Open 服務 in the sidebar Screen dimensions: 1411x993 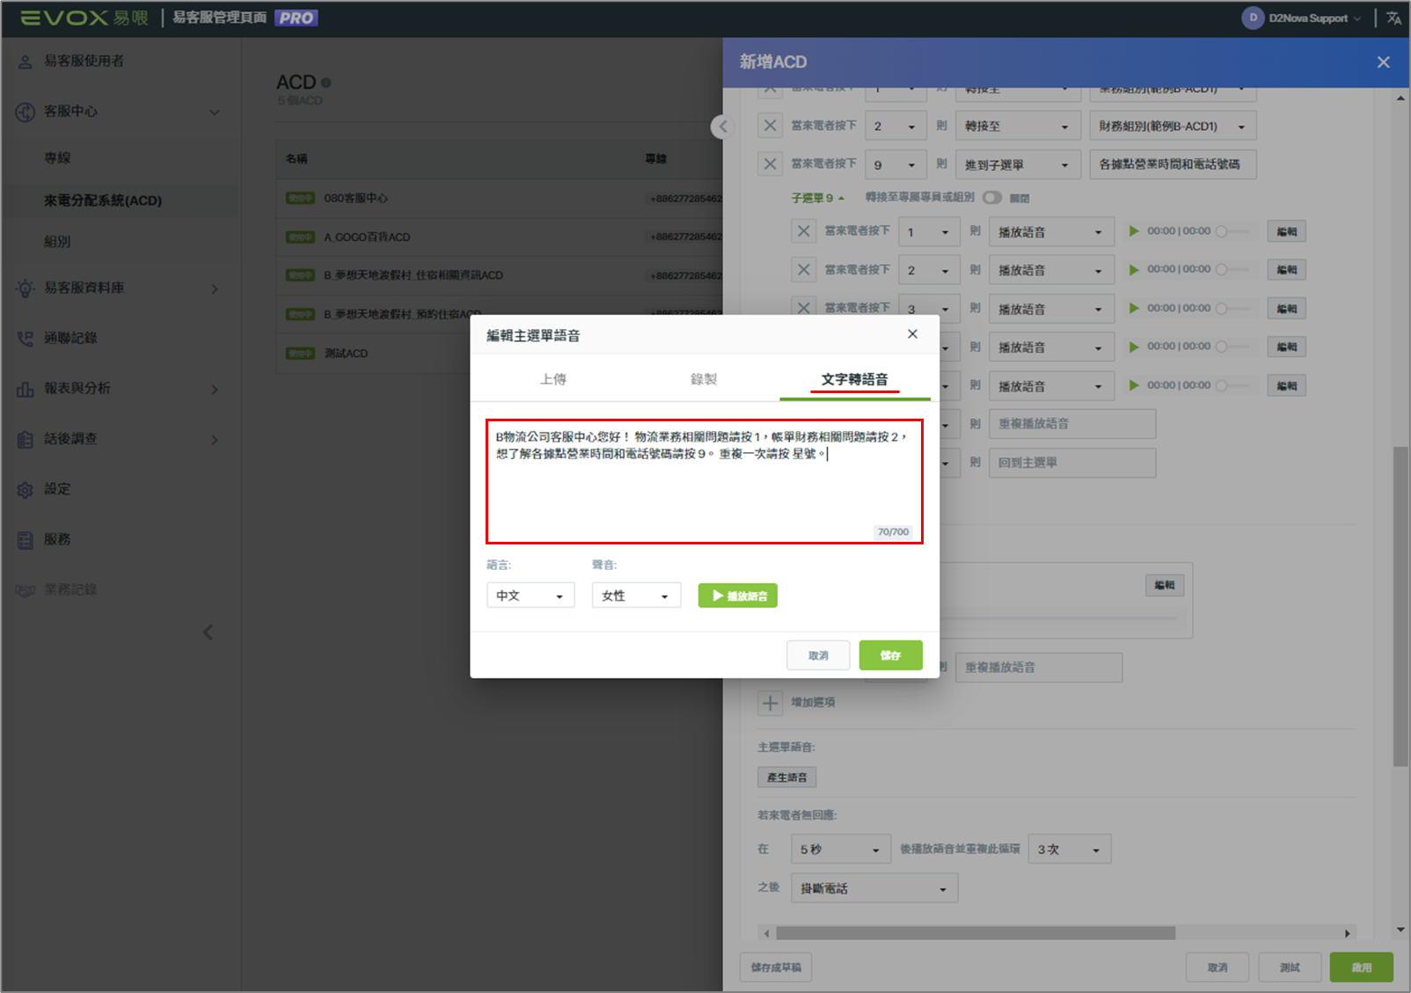point(57,539)
